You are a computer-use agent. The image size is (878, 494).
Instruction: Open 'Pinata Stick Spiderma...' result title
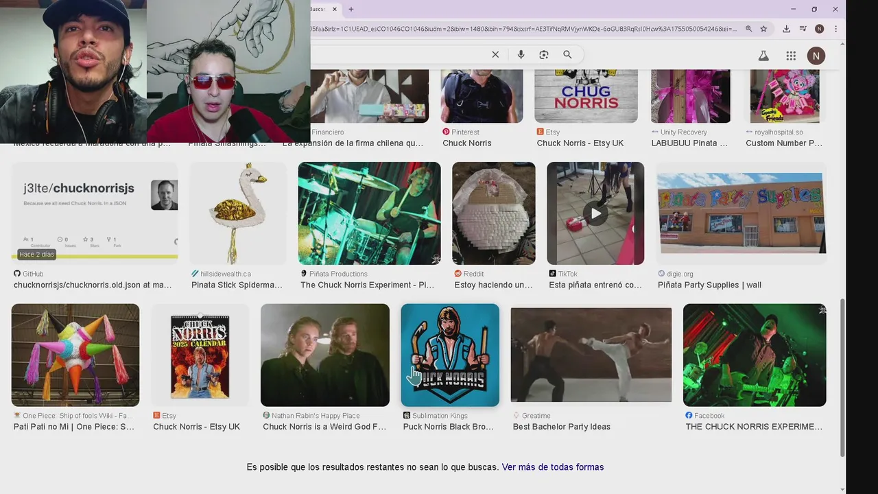pos(237,285)
